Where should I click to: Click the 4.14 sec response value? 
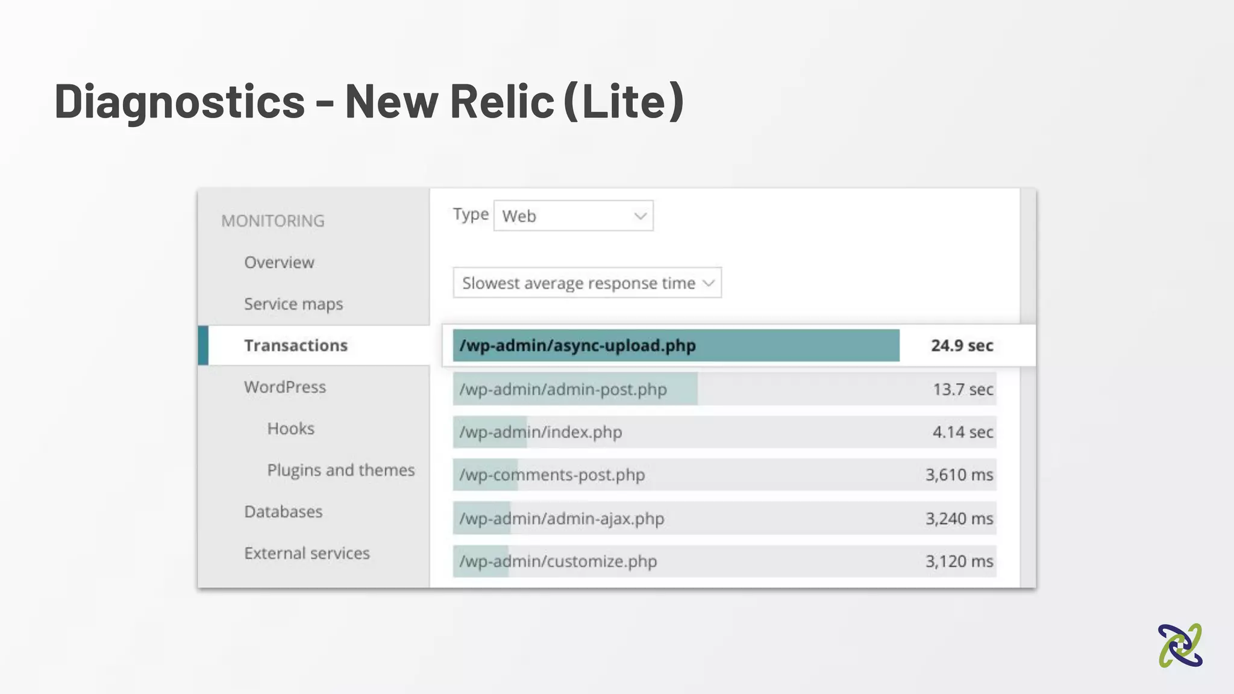click(x=963, y=432)
